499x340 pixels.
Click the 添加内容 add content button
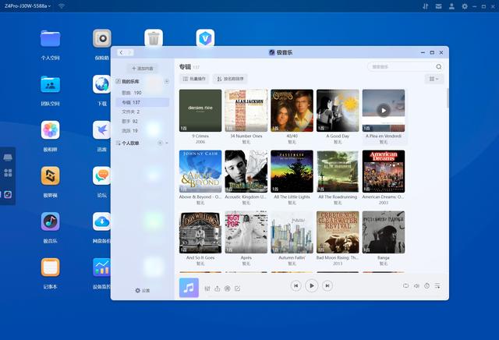tap(142, 68)
